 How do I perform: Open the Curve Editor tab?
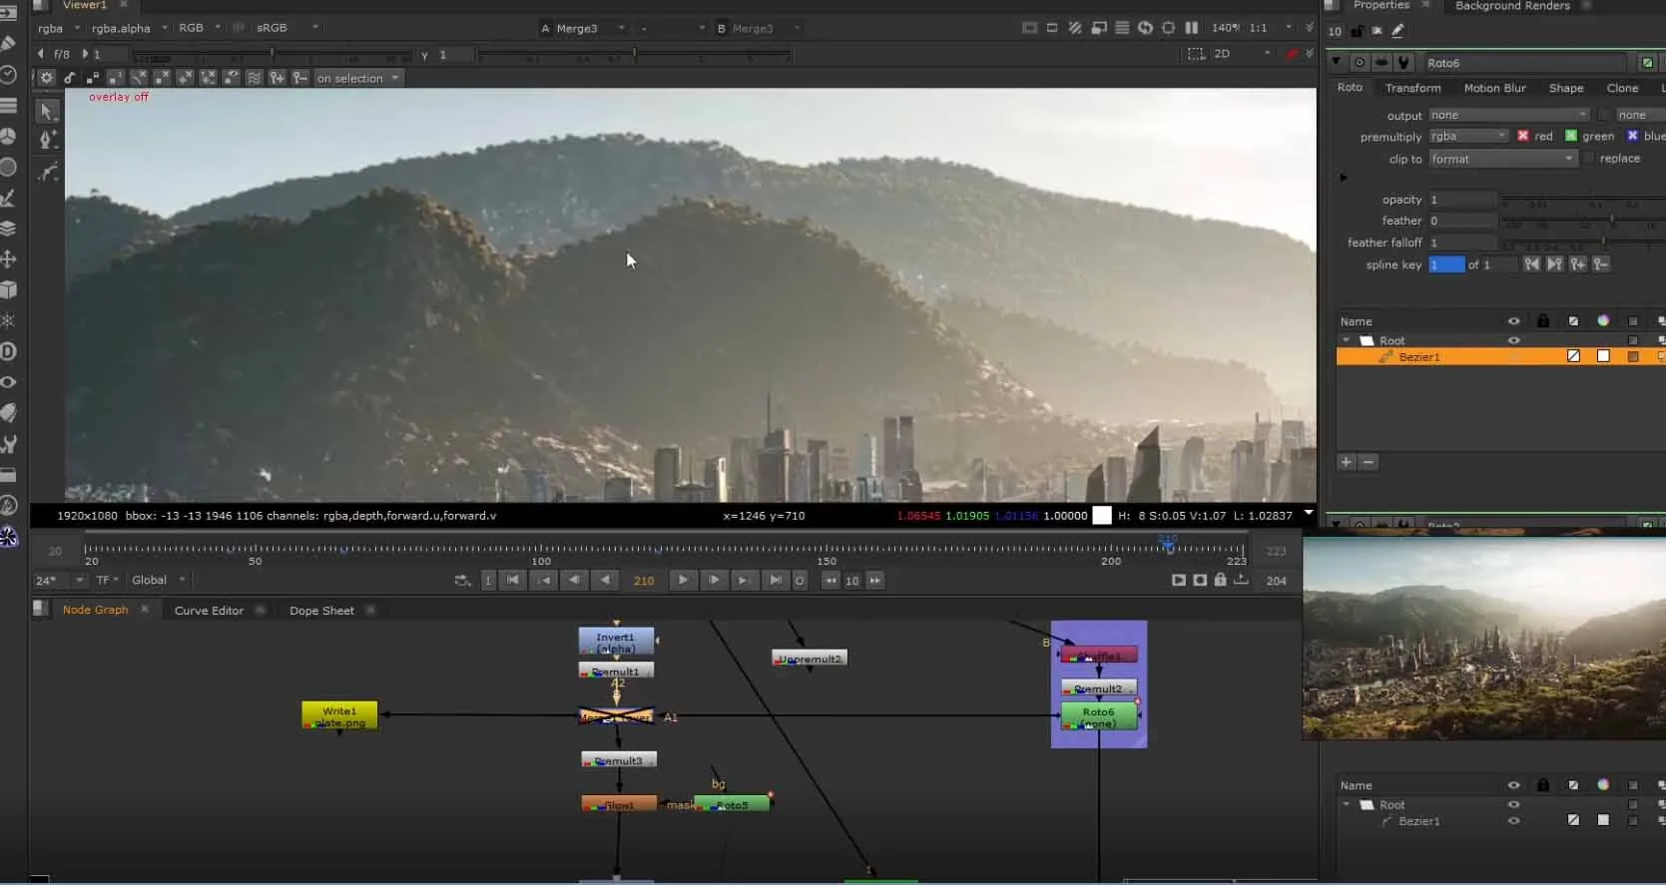[x=209, y=611]
